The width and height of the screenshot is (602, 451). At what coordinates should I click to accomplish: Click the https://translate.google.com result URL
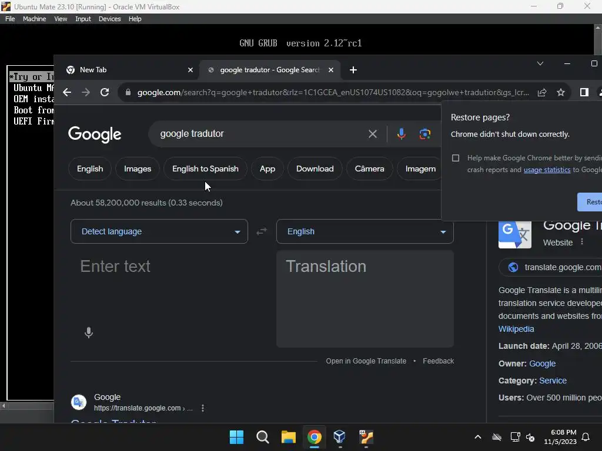143,408
